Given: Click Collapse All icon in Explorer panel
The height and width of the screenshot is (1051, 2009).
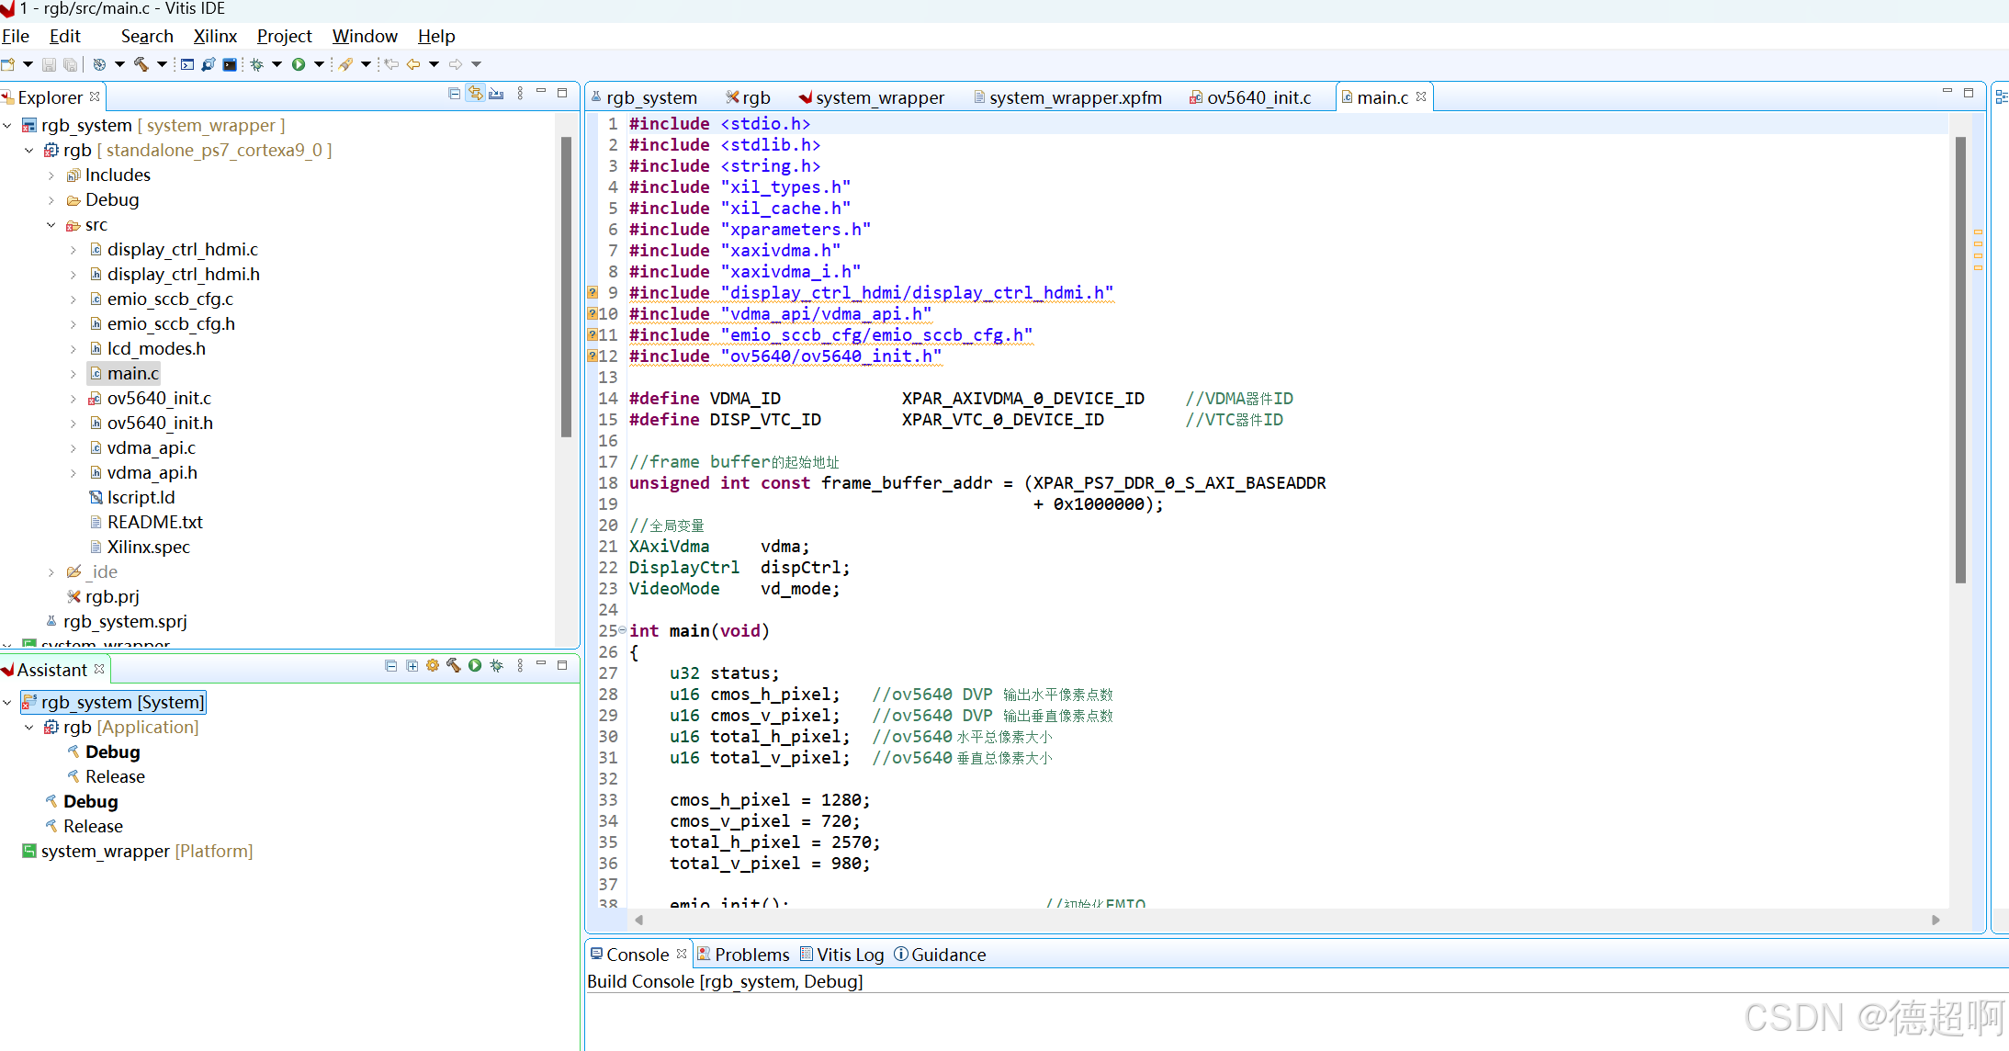Looking at the screenshot, I should pos(454,94).
